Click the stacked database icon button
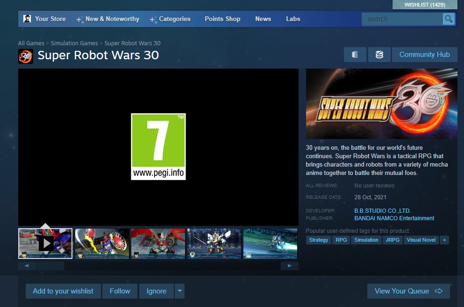 pos(379,55)
